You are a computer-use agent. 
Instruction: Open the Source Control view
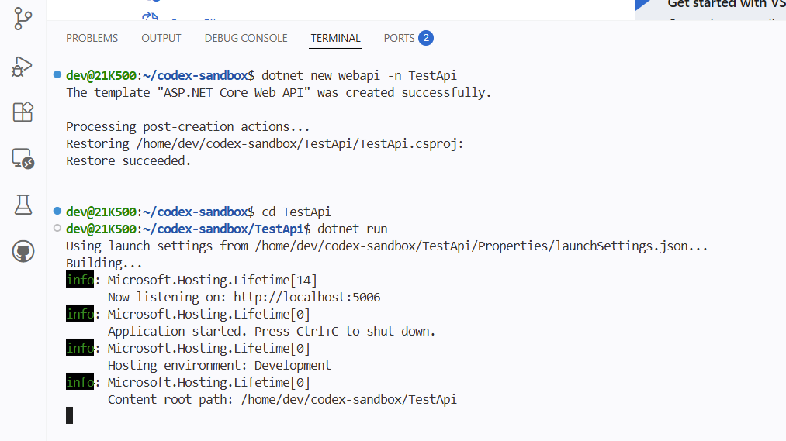pos(23,19)
